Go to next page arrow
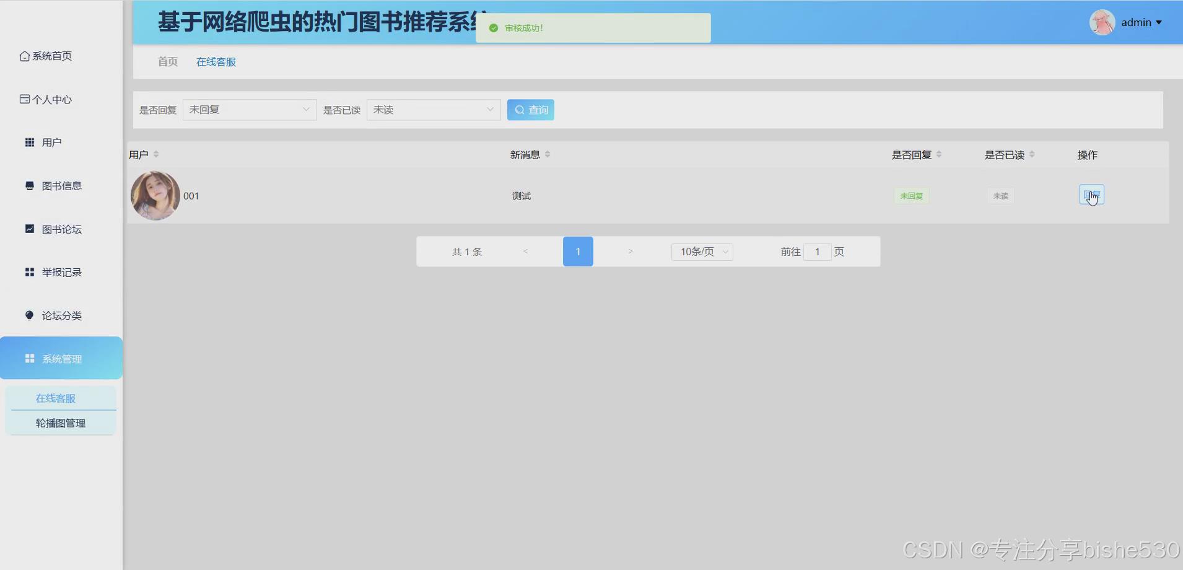The image size is (1183, 570). pyautogui.click(x=631, y=252)
